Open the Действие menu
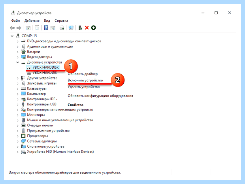The height and width of the screenshot is (184, 245). pos(32,21)
